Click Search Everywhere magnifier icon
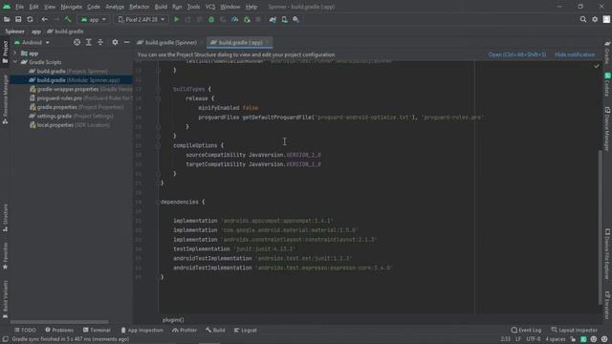The width and height of the screenshot is (612, 344). (x=582, y=19)
